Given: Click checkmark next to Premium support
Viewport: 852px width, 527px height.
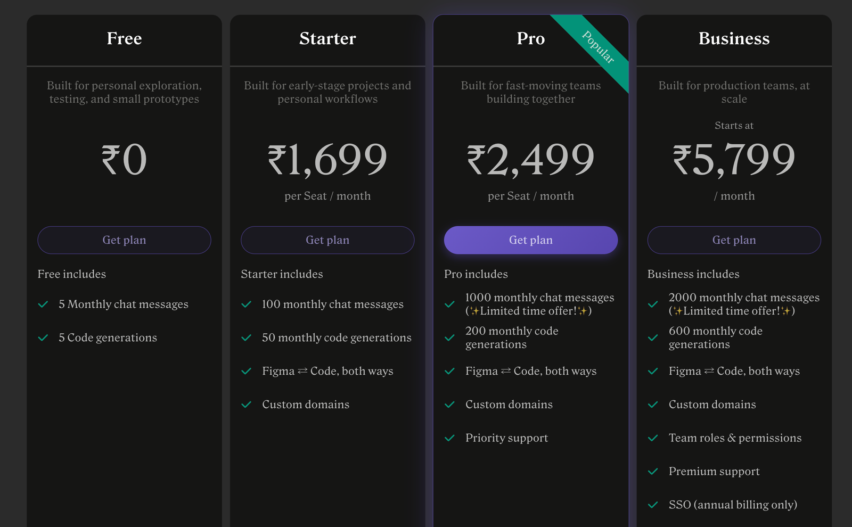Looking at the screenshot, I should (x=653, y=472).
